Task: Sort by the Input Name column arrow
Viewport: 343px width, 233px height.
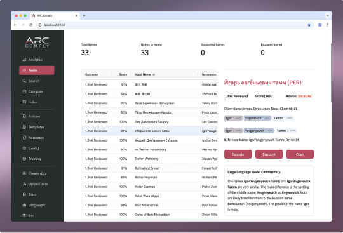Action: pos(154,74)
